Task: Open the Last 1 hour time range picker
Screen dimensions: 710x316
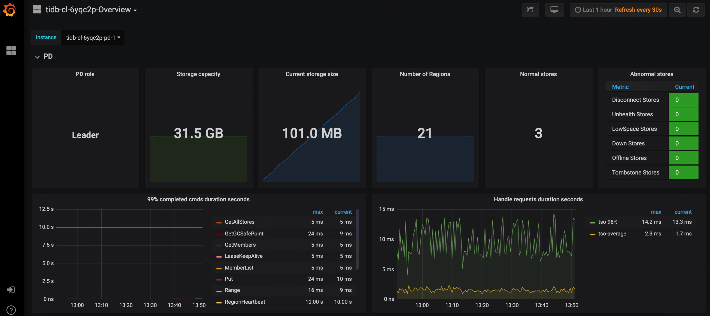Action: [596, 10]
